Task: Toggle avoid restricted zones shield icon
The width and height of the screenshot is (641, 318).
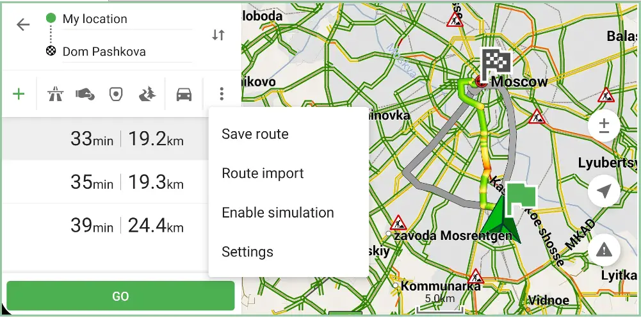Action: click(116, 95)
